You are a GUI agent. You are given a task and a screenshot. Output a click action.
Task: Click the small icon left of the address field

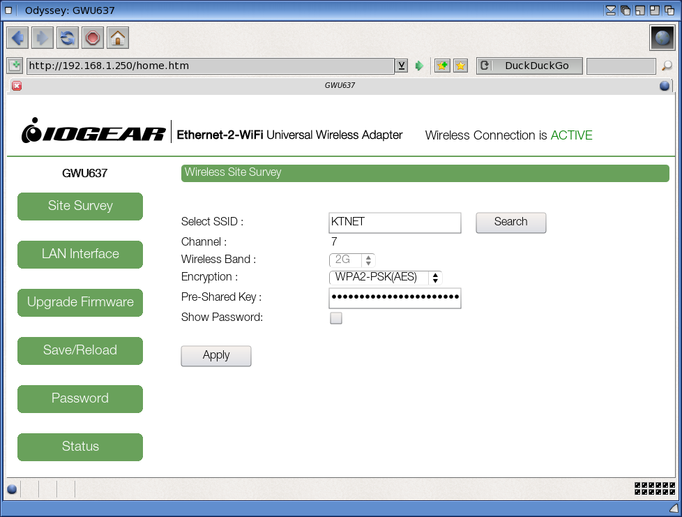pyautogui.click(x=15, y=66)
